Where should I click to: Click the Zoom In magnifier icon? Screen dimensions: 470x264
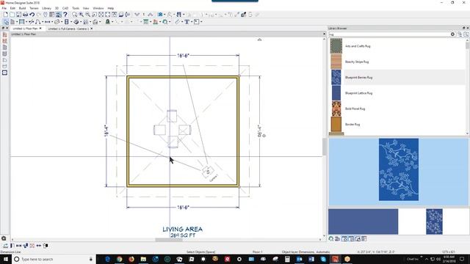coord(82,15)
